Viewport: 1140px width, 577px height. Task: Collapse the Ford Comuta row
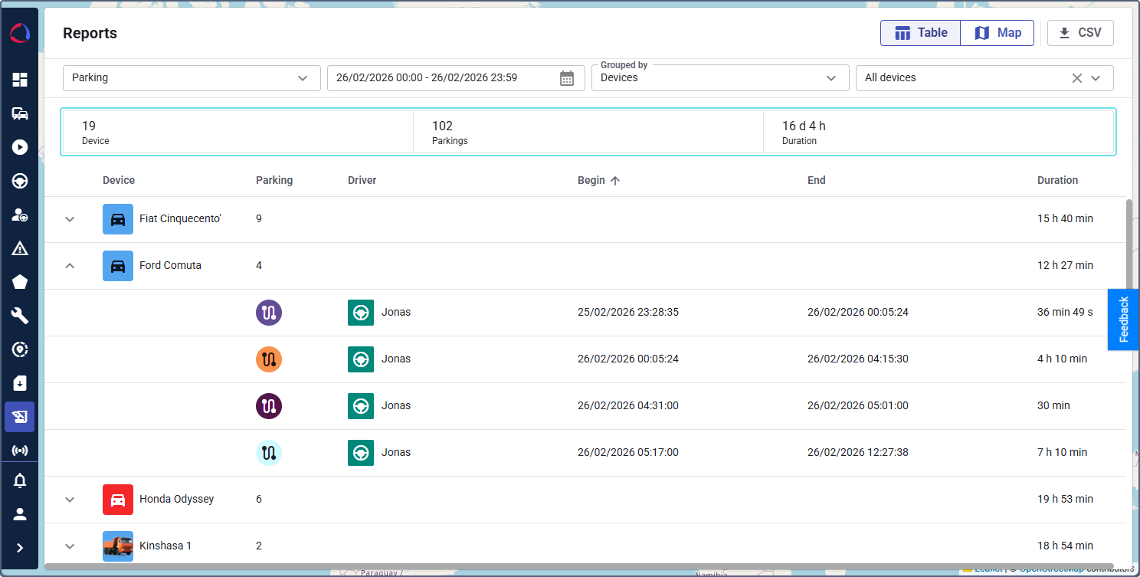pos(70,266)
